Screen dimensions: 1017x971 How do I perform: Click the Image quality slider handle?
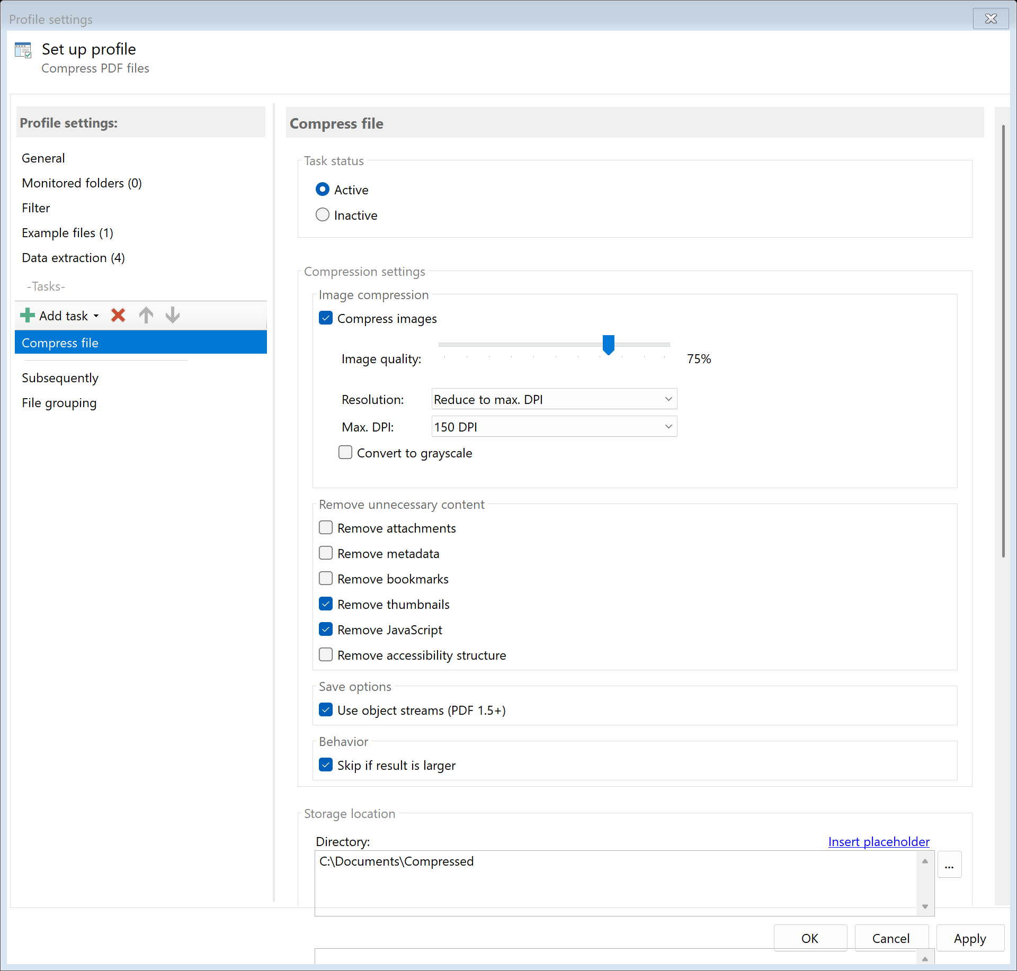click(x=608, y=345)
